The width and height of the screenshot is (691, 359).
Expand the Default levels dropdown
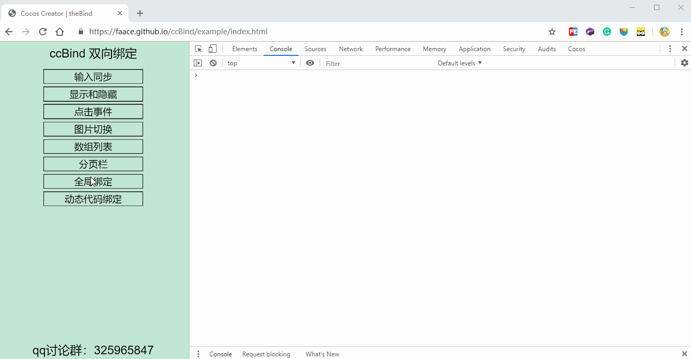click(x=460, y=63)
